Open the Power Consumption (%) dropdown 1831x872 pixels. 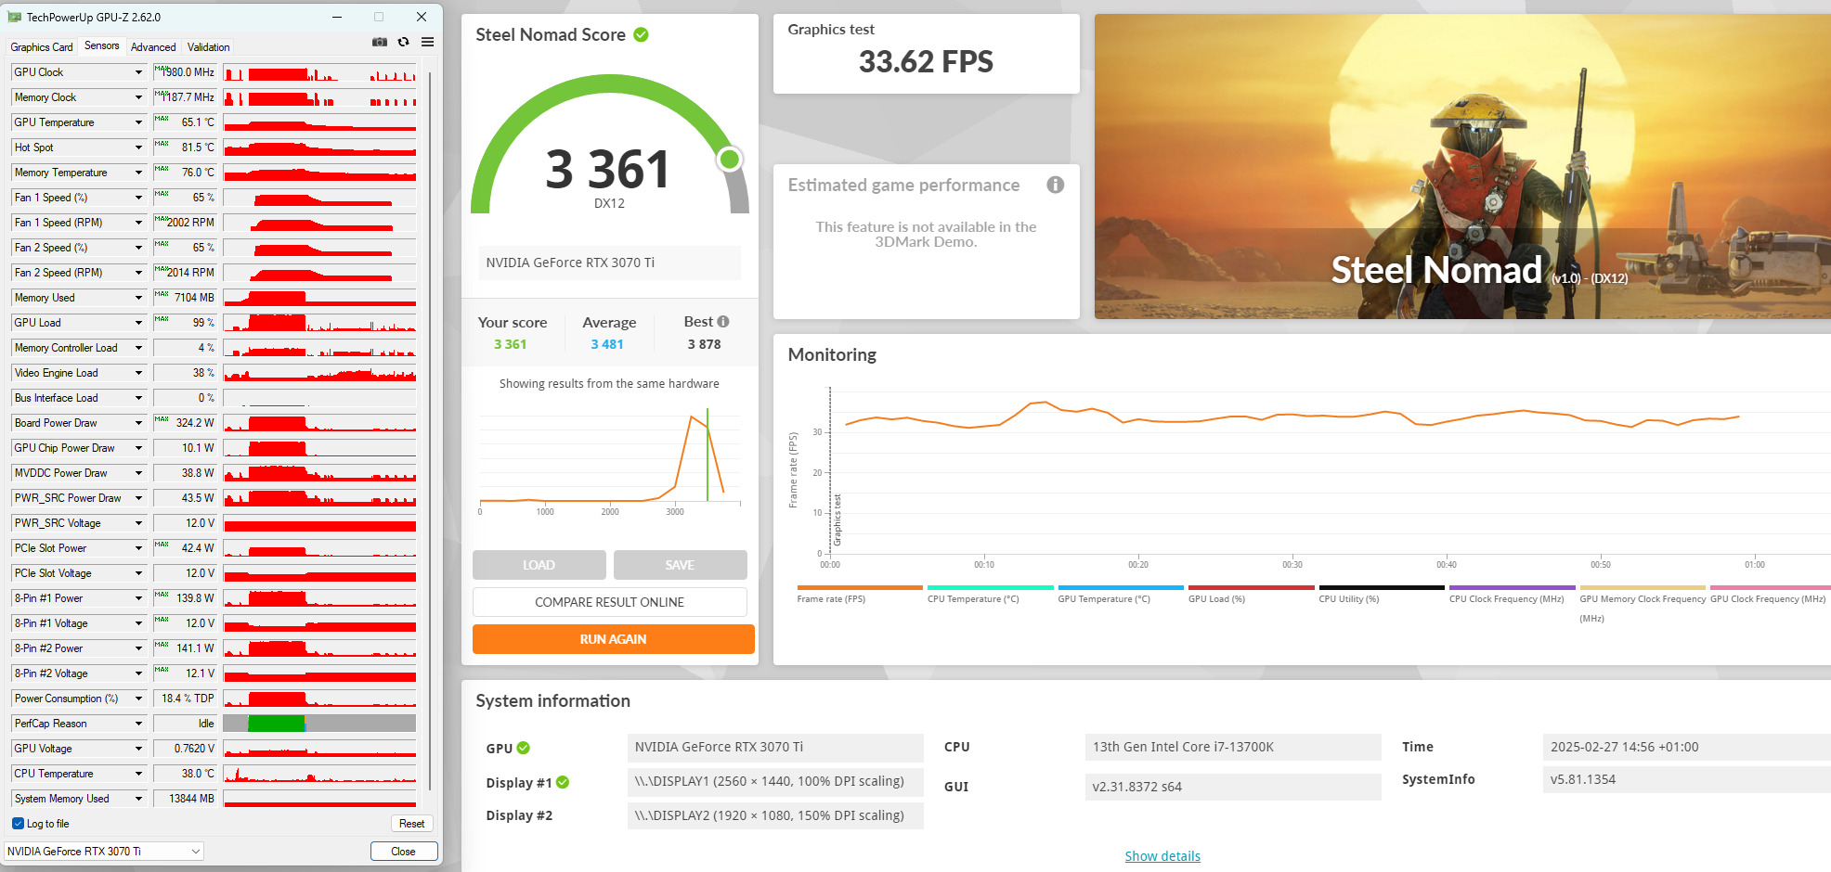(x=138, y=699)
